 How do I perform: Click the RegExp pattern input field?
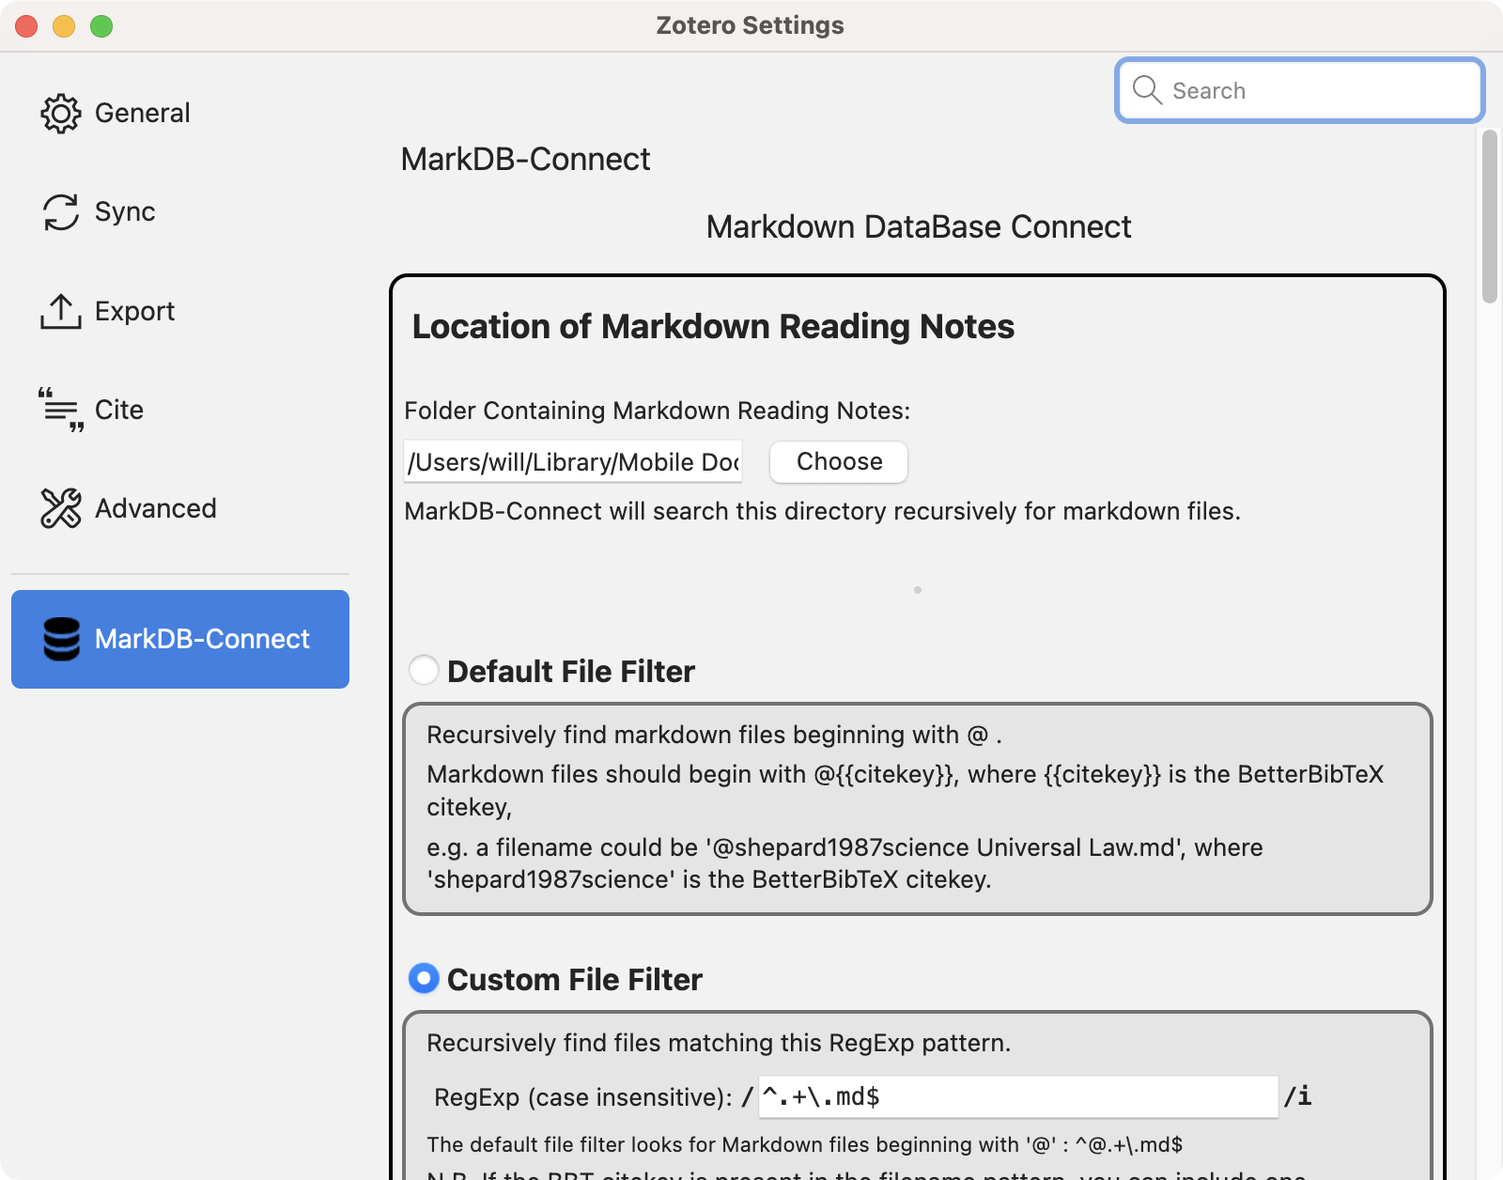[x=1018, y=1096]
